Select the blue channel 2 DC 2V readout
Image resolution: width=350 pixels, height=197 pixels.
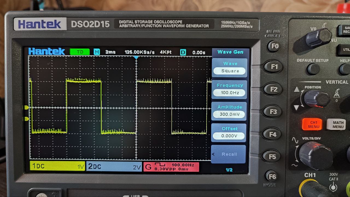click(114, 167)
